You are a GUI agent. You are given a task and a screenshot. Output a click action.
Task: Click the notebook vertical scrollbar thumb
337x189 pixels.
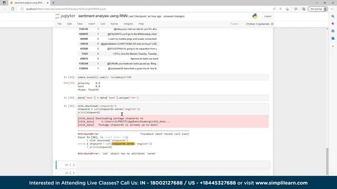click(x=327, y=161)
